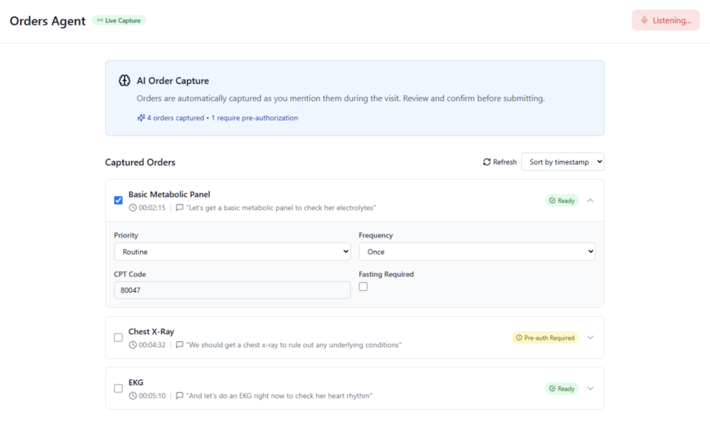Image resolution: width=710 pixels, height=443 pixels.
Task: Select the EKG order checkbox
Action: point(118,388)
